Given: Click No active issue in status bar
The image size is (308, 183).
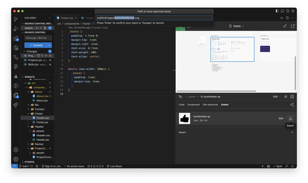Looking at the screenshot, I should coord(74,166).
